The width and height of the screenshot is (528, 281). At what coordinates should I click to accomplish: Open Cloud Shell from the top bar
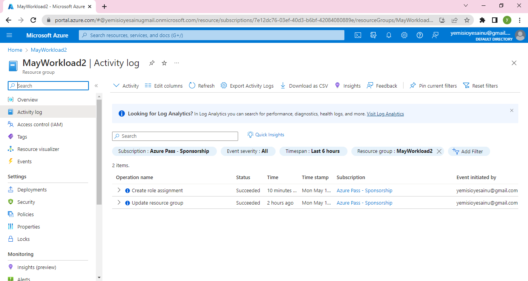358,35
